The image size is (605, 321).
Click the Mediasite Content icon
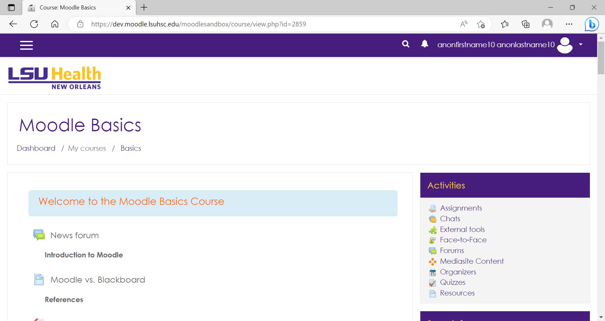(433, 262)
